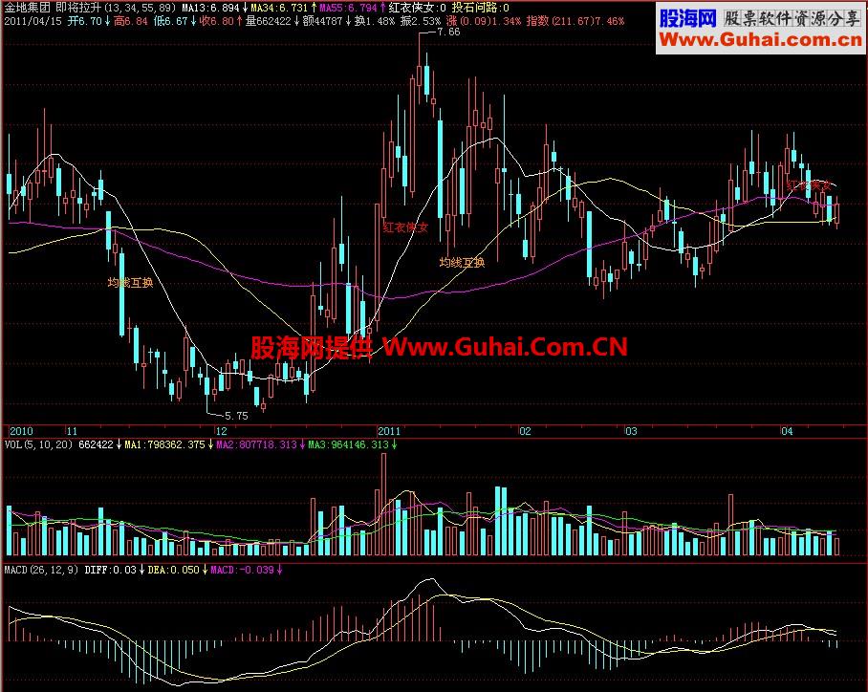Image resolution: width=868 pixels, height=692 pixels.
Task: Click the lowest price label 5.75
Action: 236,416
